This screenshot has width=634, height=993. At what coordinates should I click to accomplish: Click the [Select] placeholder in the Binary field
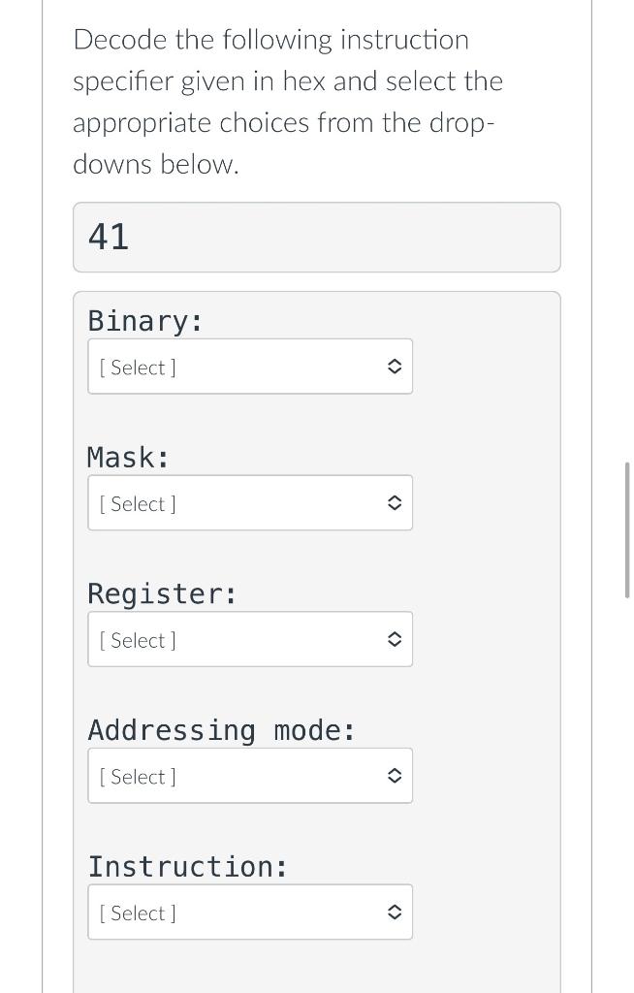pyautogui.click(x=137, y=367)
